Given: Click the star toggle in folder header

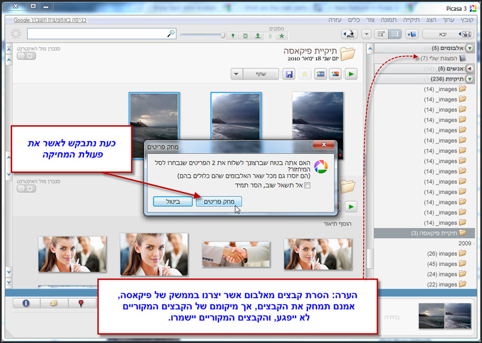Looking at the screenshot, I should pyautogui.click(x=305, y=74).
